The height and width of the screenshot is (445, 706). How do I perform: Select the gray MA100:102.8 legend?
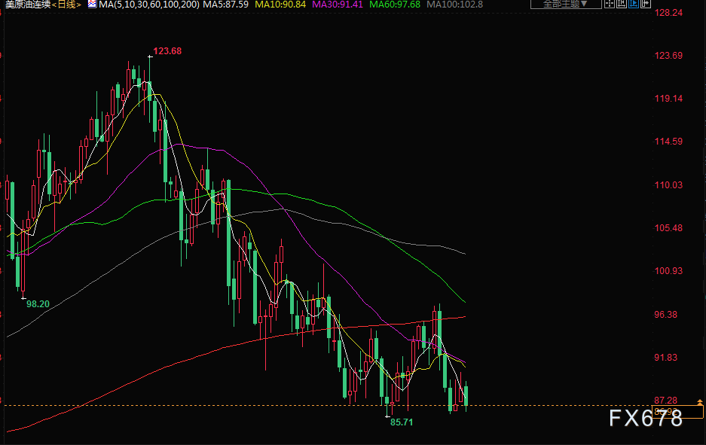point(454,5)
